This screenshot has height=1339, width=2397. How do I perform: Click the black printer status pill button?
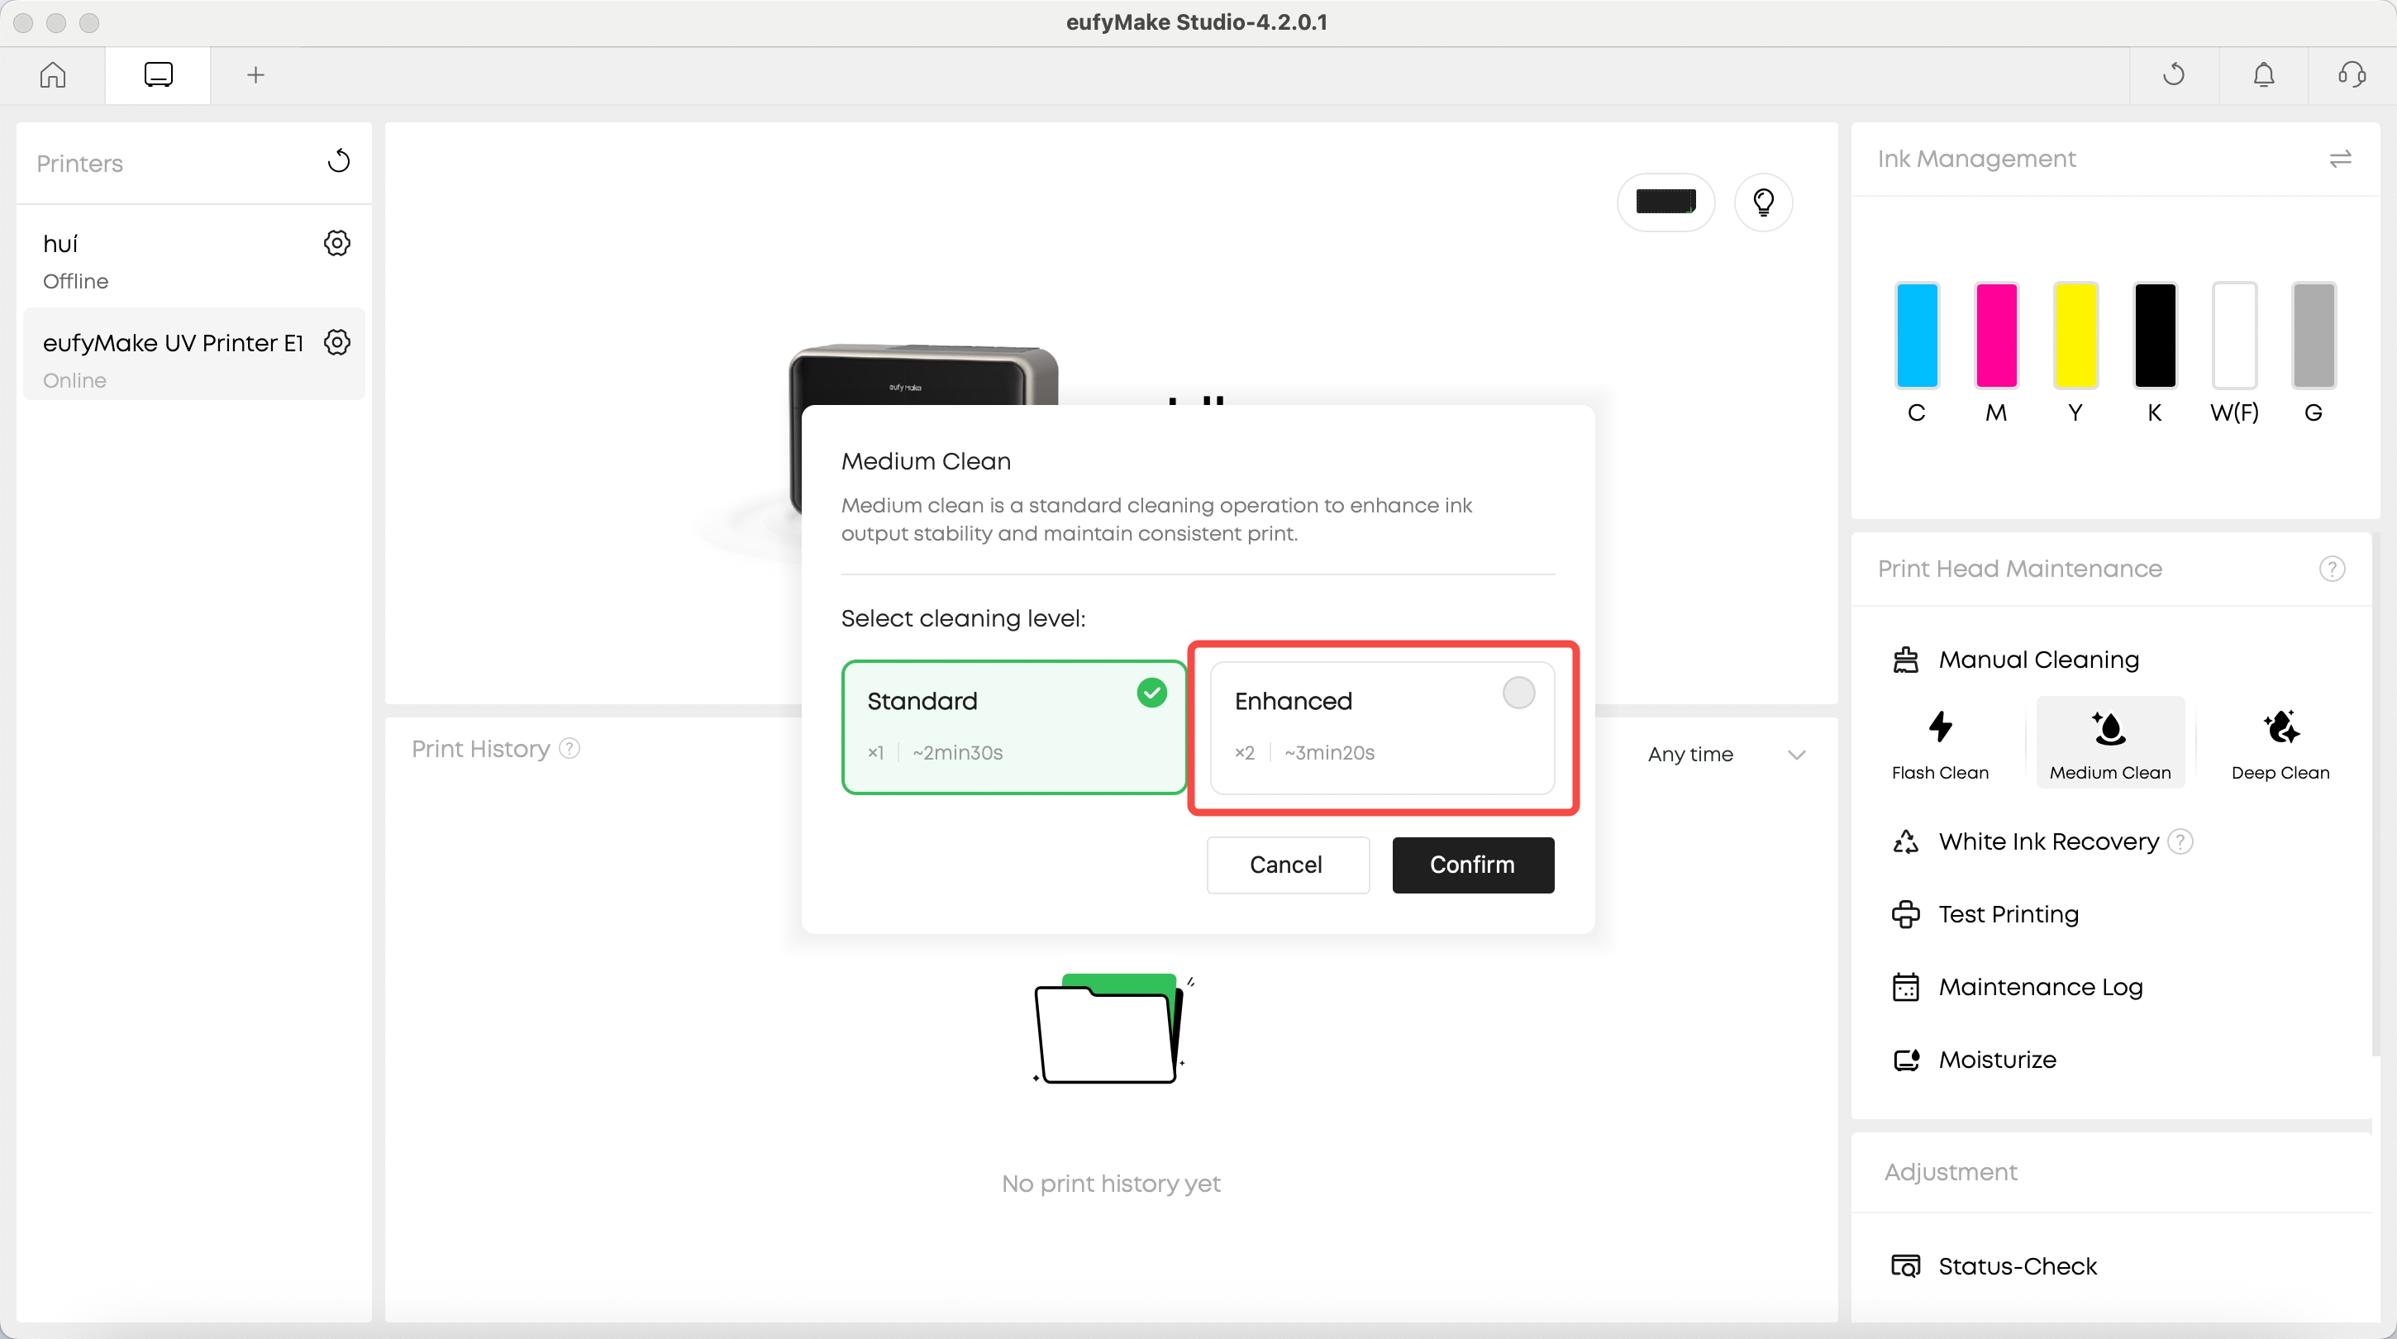[1666, 202]
